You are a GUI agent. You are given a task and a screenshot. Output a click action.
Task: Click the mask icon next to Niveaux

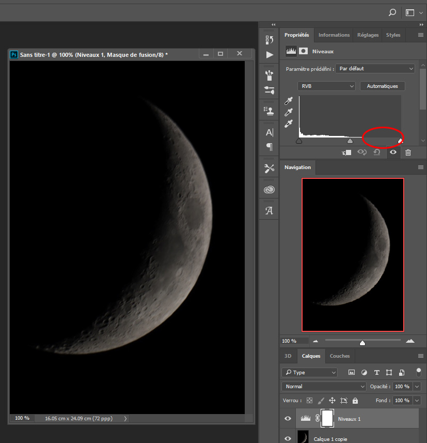[303, 51]
